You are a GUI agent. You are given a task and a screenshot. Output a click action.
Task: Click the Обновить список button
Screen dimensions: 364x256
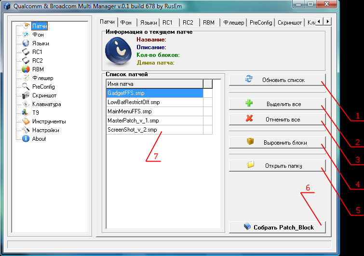(277, 80)
